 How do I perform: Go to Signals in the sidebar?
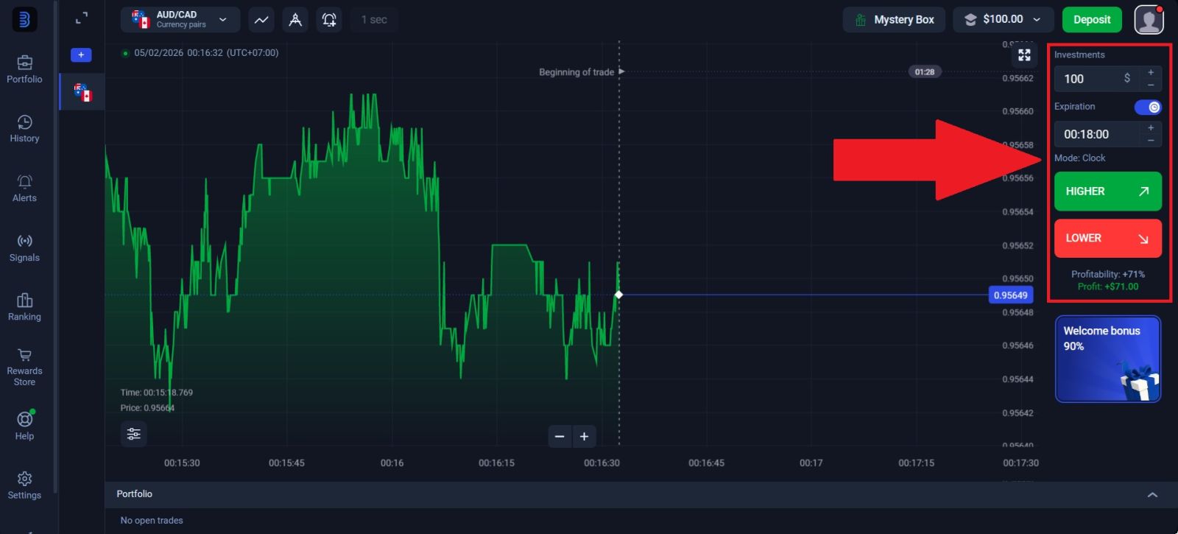coord(24,248)
